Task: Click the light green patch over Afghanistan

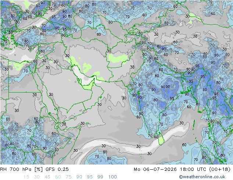Action: (x=118, y=58)
